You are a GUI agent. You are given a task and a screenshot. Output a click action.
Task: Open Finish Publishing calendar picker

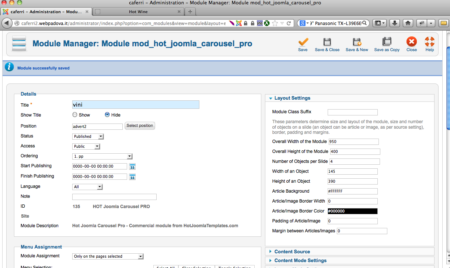132,177
